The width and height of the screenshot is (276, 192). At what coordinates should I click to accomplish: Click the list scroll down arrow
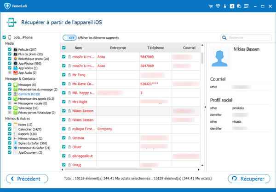pos(202,165)
